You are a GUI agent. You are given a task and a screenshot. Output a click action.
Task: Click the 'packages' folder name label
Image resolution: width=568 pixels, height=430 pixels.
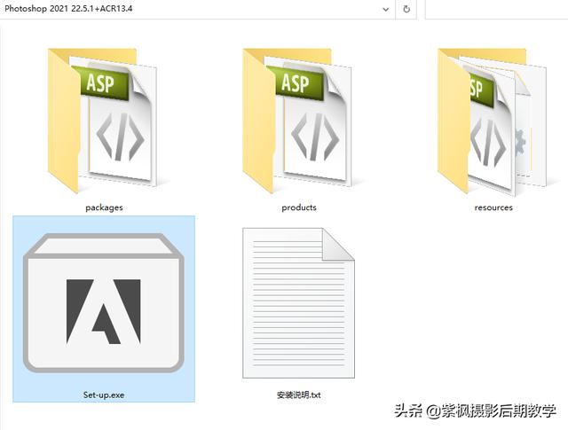pyautogui.click(x=104, y=207)
